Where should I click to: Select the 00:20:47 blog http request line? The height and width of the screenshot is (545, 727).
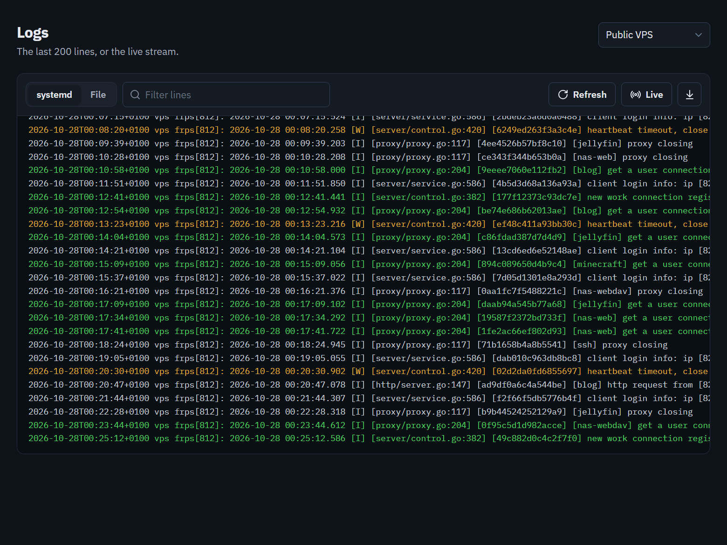pyautogui.click(x=368, y=385)
